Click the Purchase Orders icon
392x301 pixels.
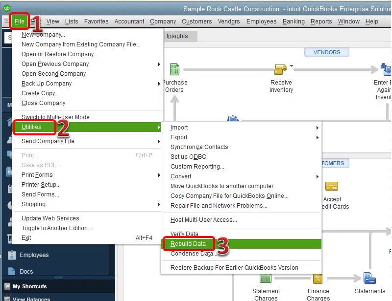click(175, 69)
